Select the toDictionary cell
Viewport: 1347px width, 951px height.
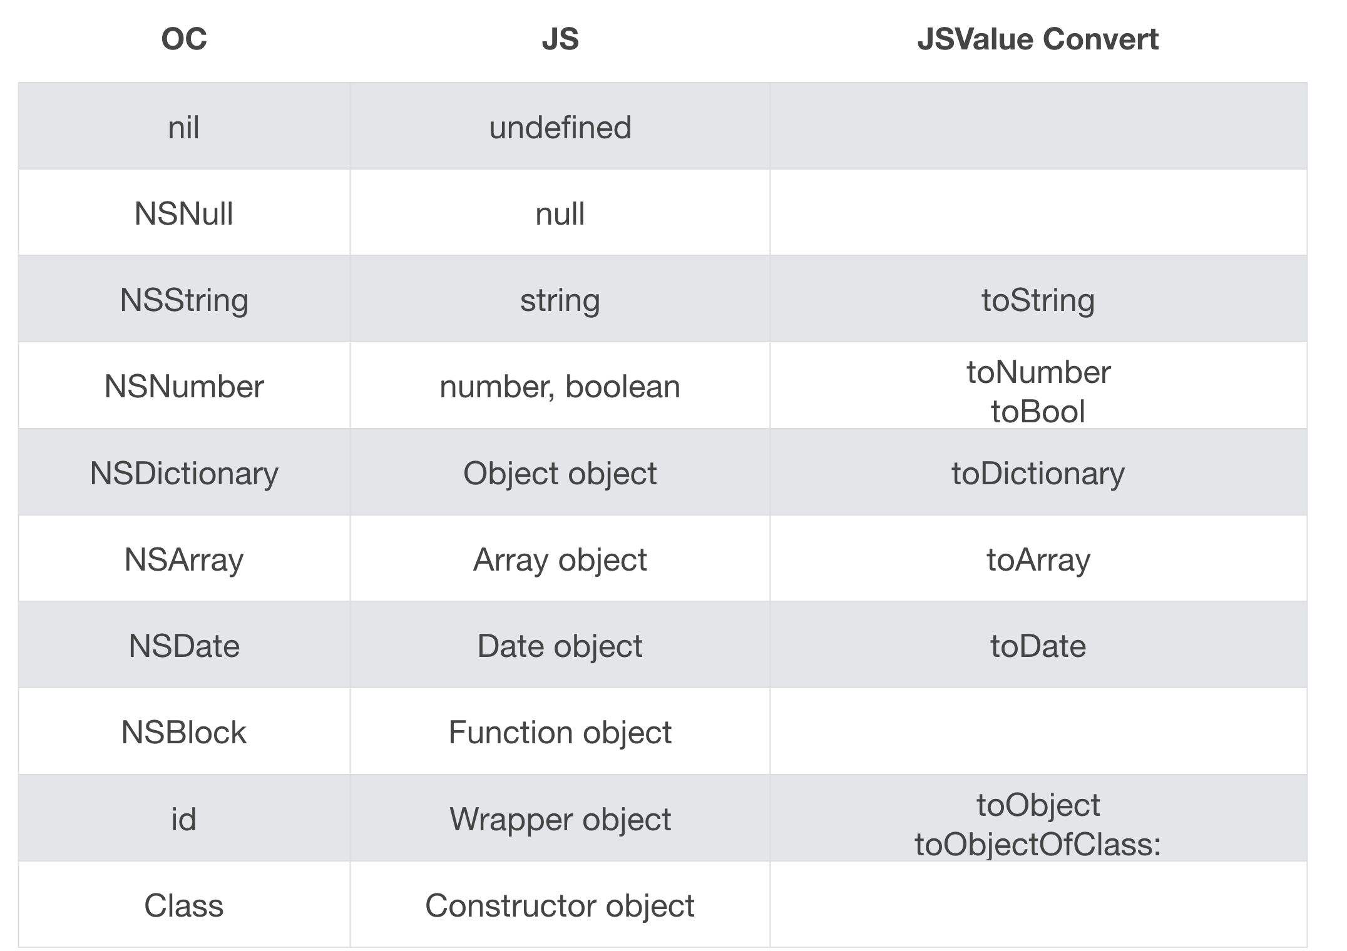coord(1038,472)
